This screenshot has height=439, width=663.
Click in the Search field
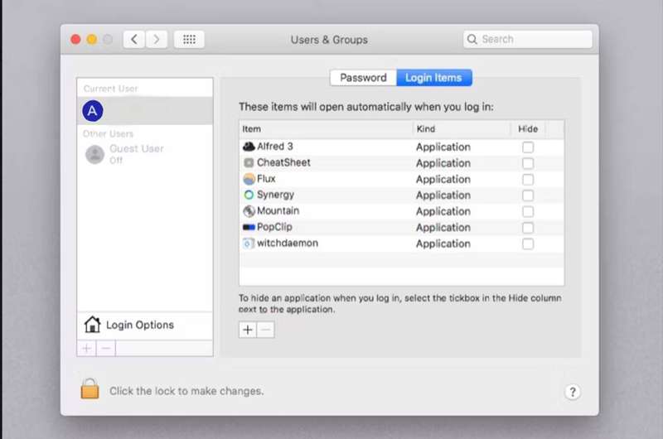click(528, 39)
